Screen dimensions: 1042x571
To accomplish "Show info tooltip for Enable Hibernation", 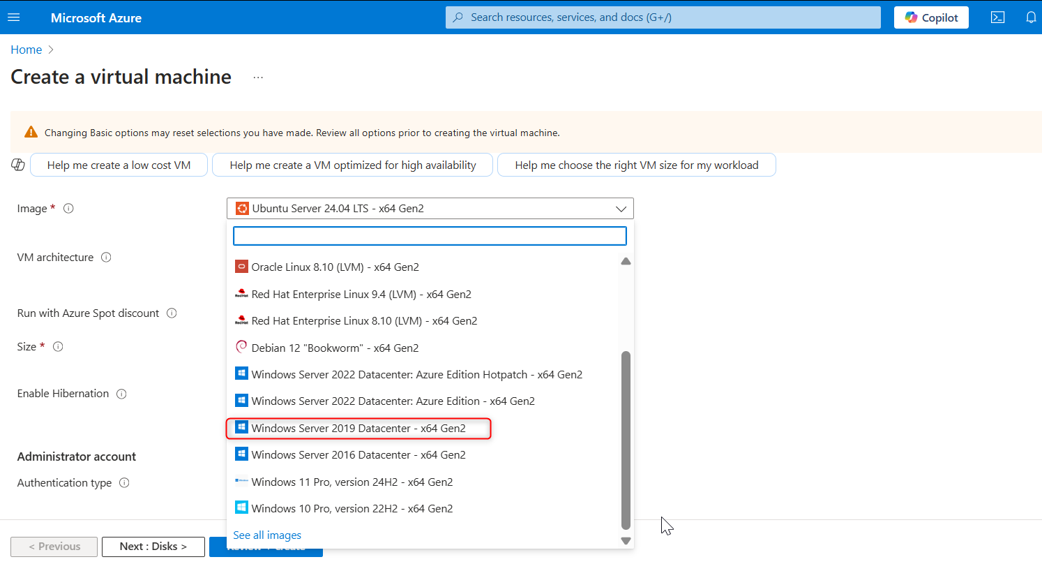I will point(121,394).
